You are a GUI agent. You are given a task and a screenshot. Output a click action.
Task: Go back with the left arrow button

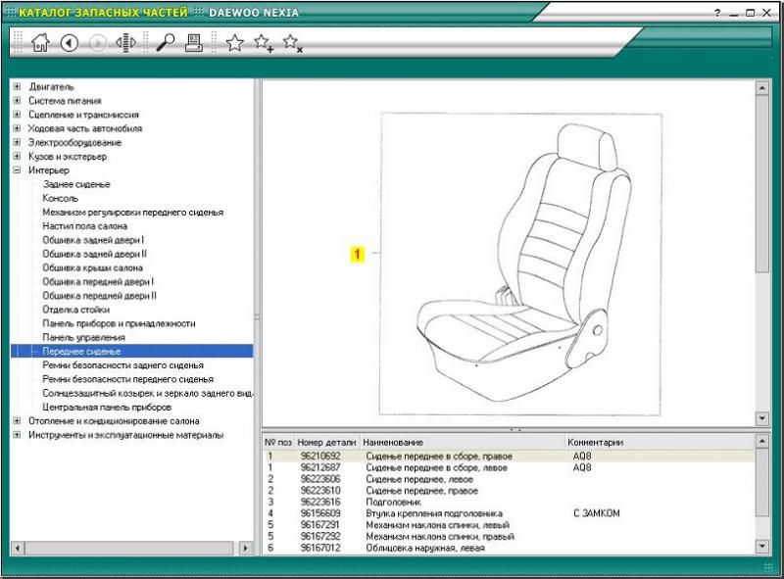70,42
